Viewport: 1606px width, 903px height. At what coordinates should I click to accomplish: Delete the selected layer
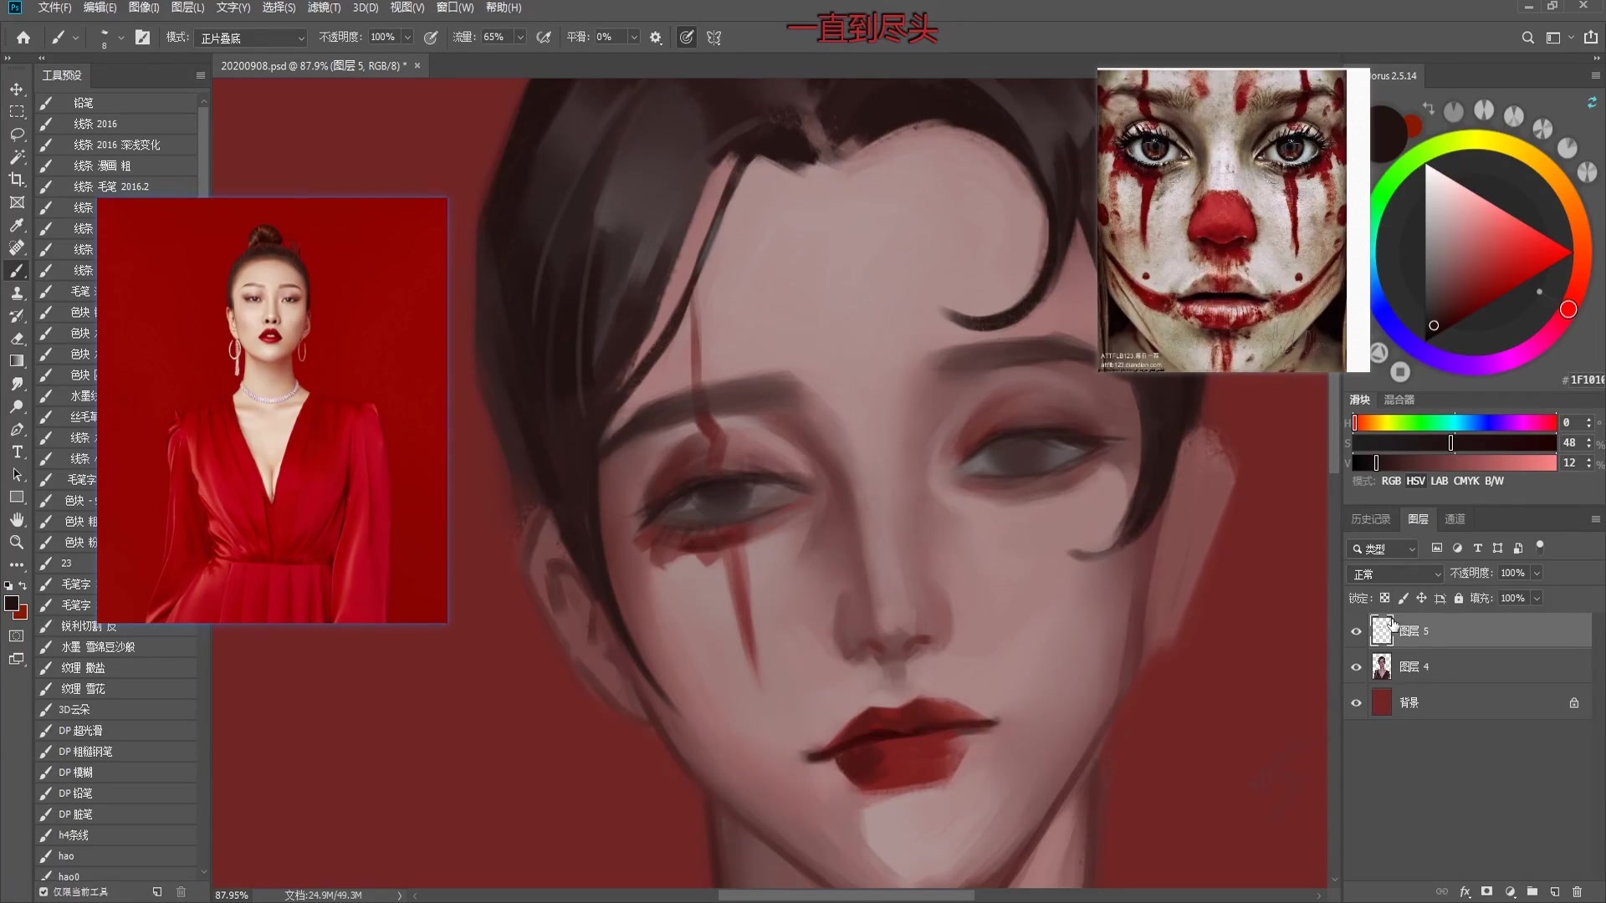(x=1578, y=891)
